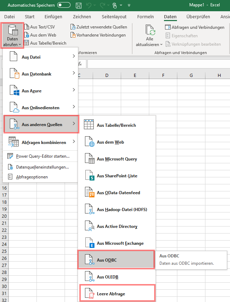Click the chevron next to Aus Onlinediensten
The width and height of the screenshot is (230, 302).
(x=74, y=106)
